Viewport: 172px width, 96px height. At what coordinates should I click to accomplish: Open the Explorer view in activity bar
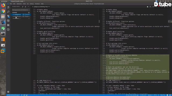click(x=8, y=7)
